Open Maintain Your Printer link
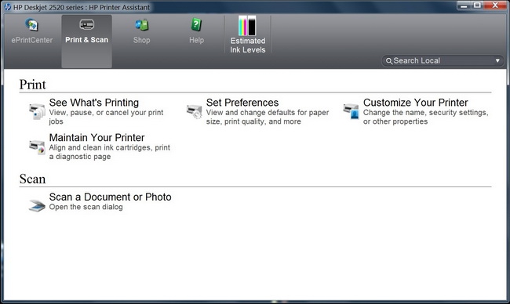The height and width of the screenshot is (304, 510). [97, 138]
